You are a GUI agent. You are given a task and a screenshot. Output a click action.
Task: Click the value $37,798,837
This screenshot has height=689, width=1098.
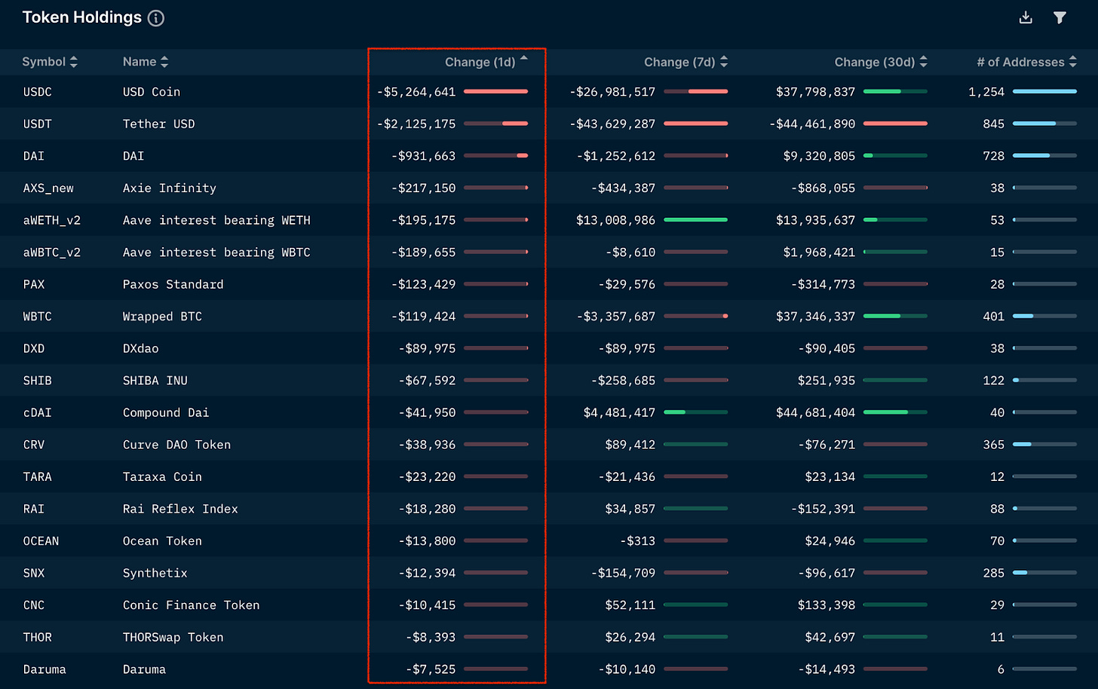click(x=816, y=92)
